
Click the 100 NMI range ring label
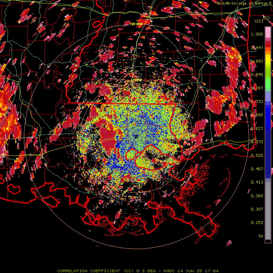click(x=136, y=24)
